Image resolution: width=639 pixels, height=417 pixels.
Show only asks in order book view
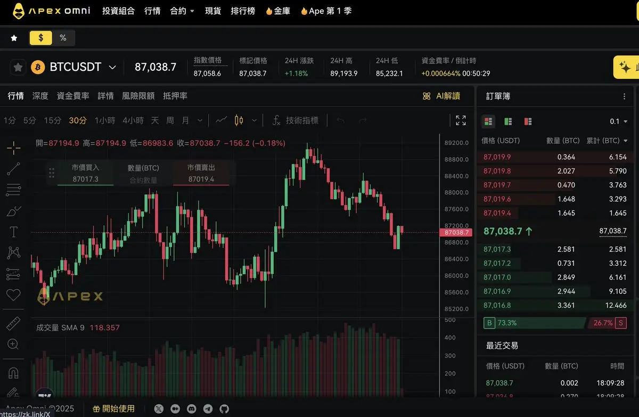[x=528, y=121]
